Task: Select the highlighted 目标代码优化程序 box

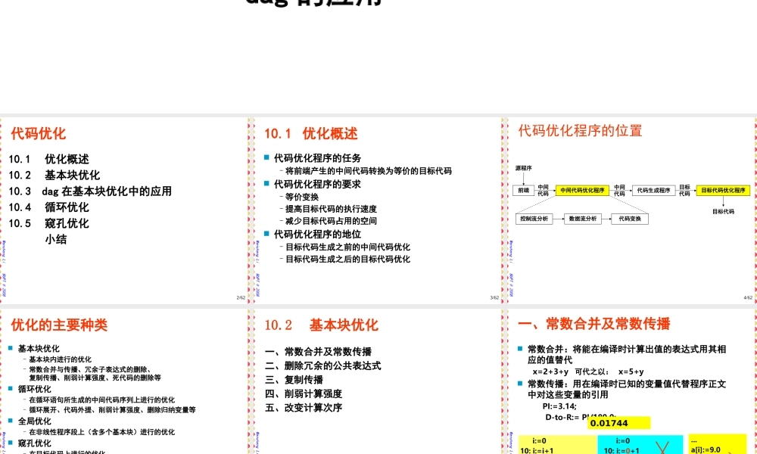Action: pyautogui.click(x=722, y=191)
